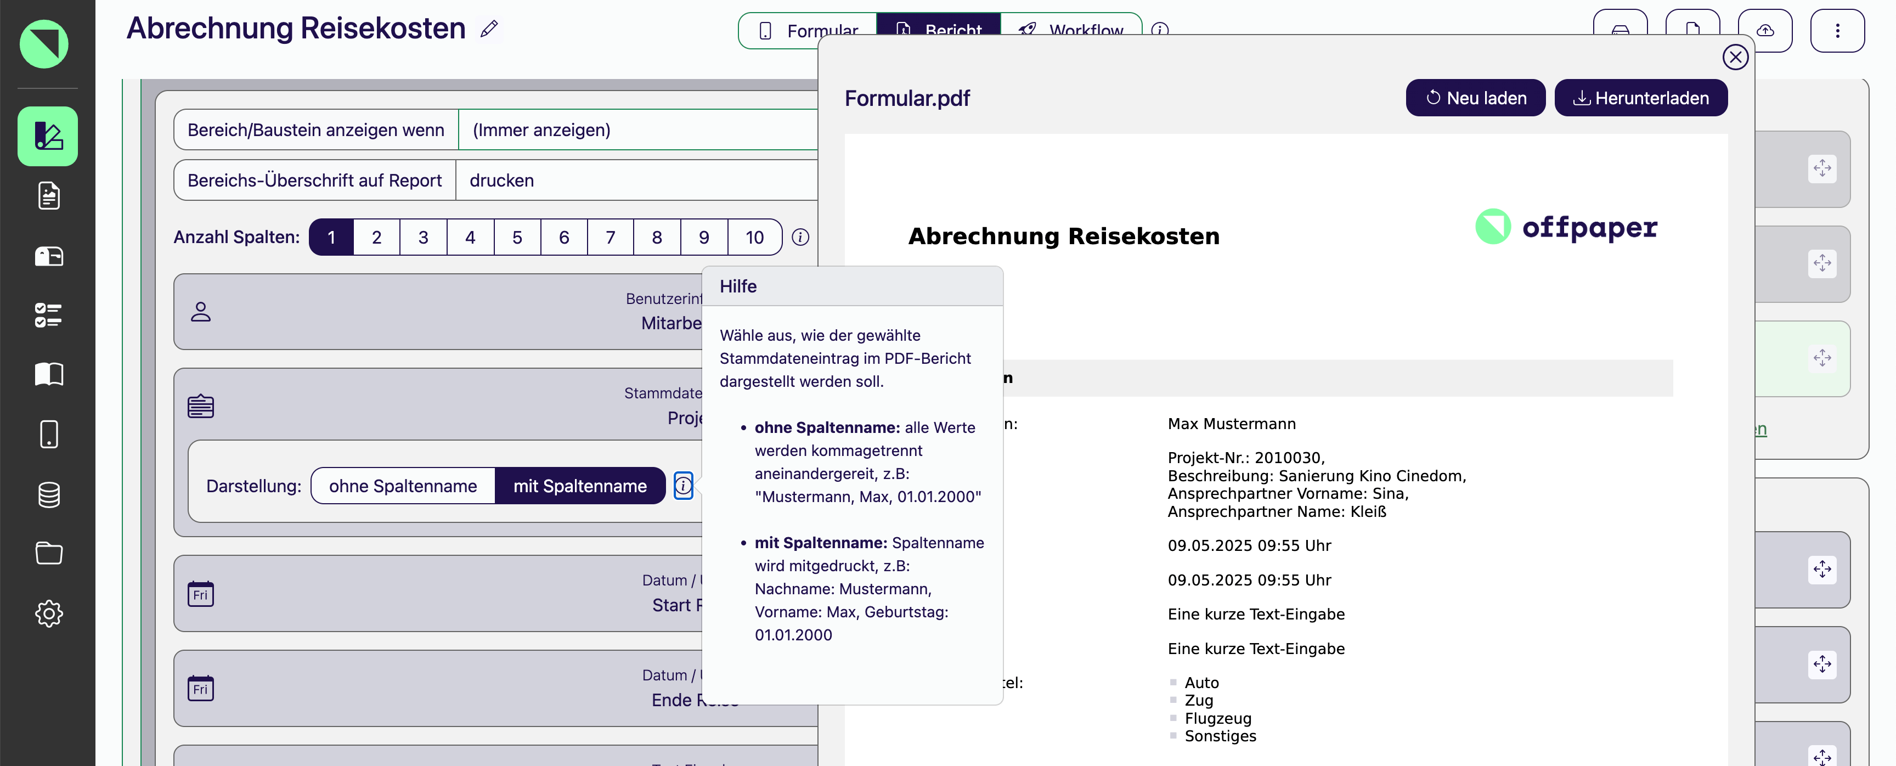1896x766 pixels.
Task: Open the folder icon in sidebar
Action: (49, 553)
